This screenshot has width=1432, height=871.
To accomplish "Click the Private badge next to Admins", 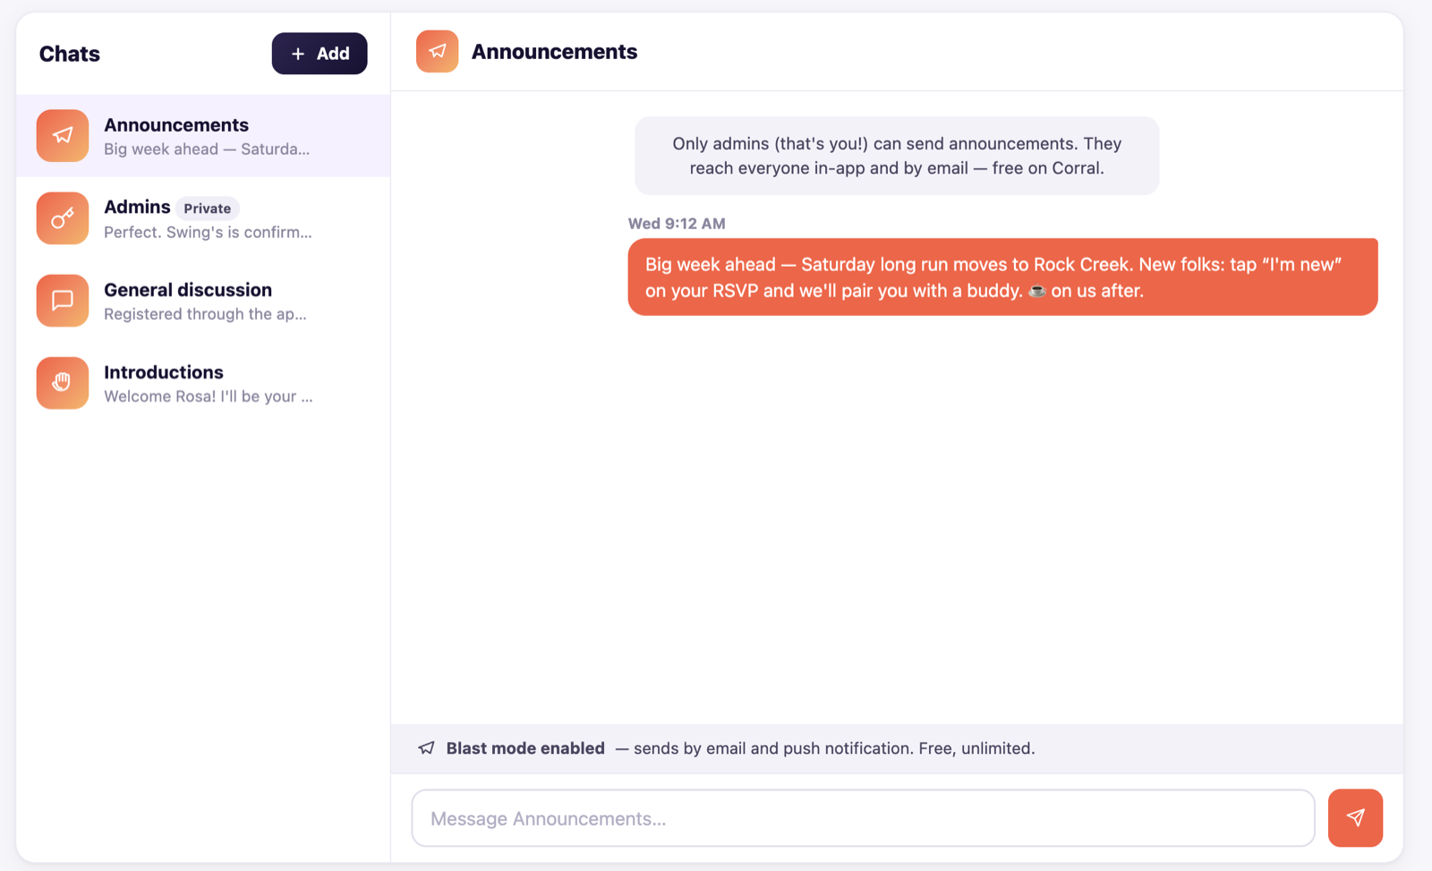I will (x=208, y=209).
